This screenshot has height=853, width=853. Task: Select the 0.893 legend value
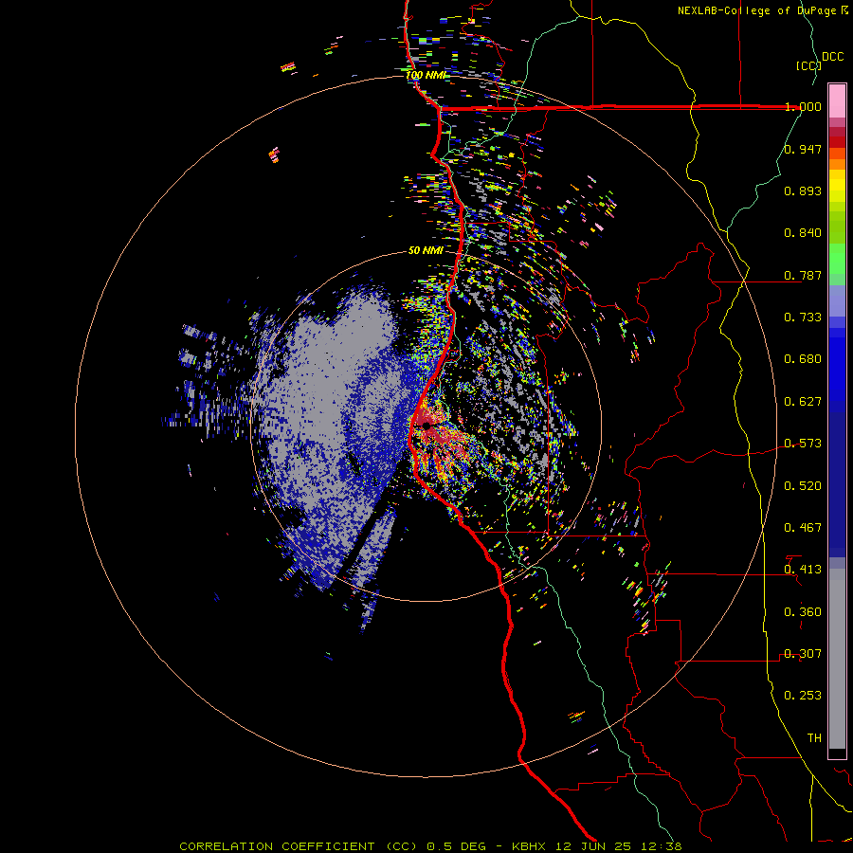pyautogui.click(x=803, y=191)
